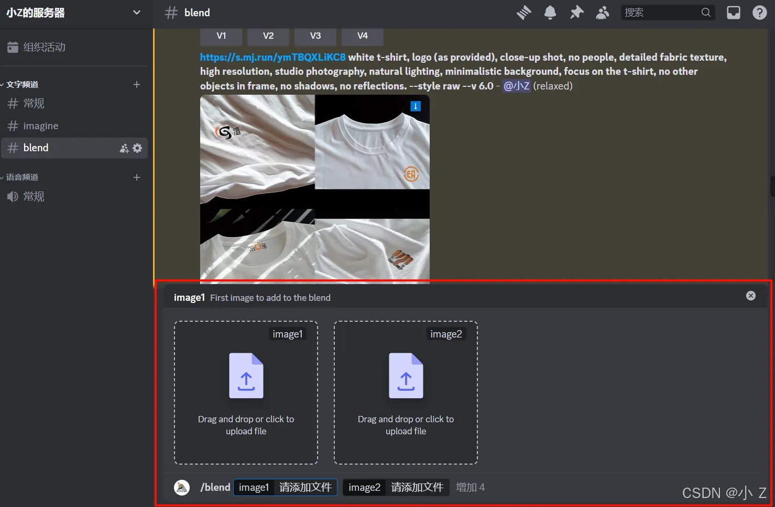Show the member list icon

(603, 13)
